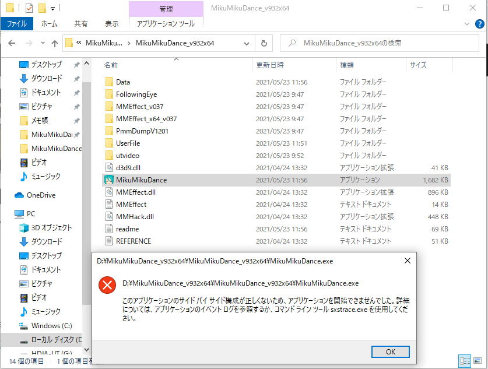
Task: Select the readme text document icon
Action: pos(108,229)
